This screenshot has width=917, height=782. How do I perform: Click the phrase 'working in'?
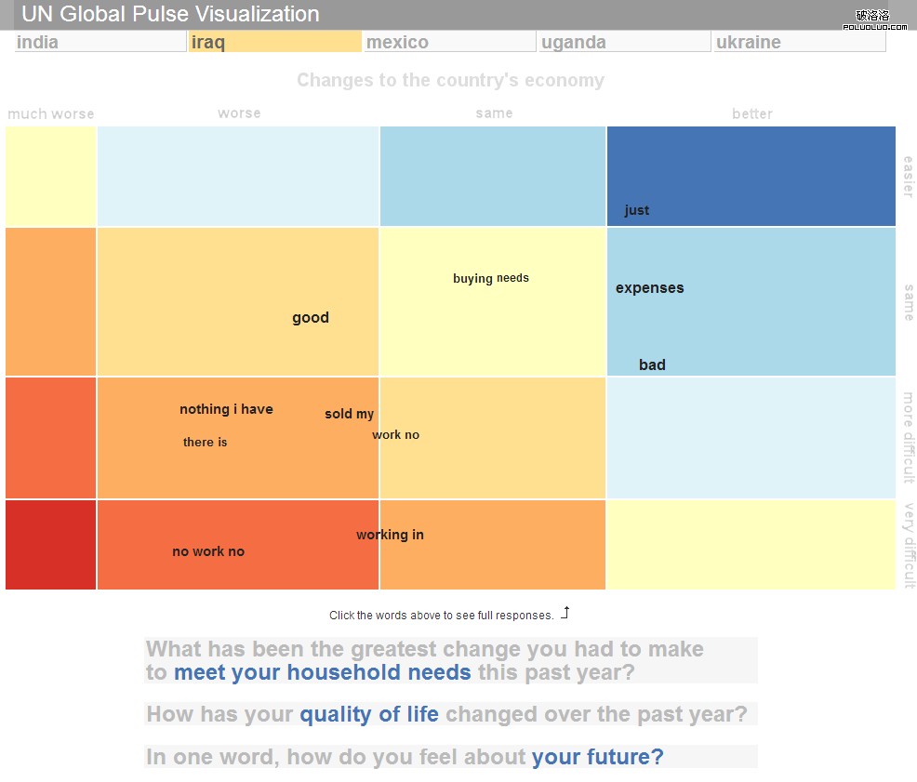tap(390, 535)
